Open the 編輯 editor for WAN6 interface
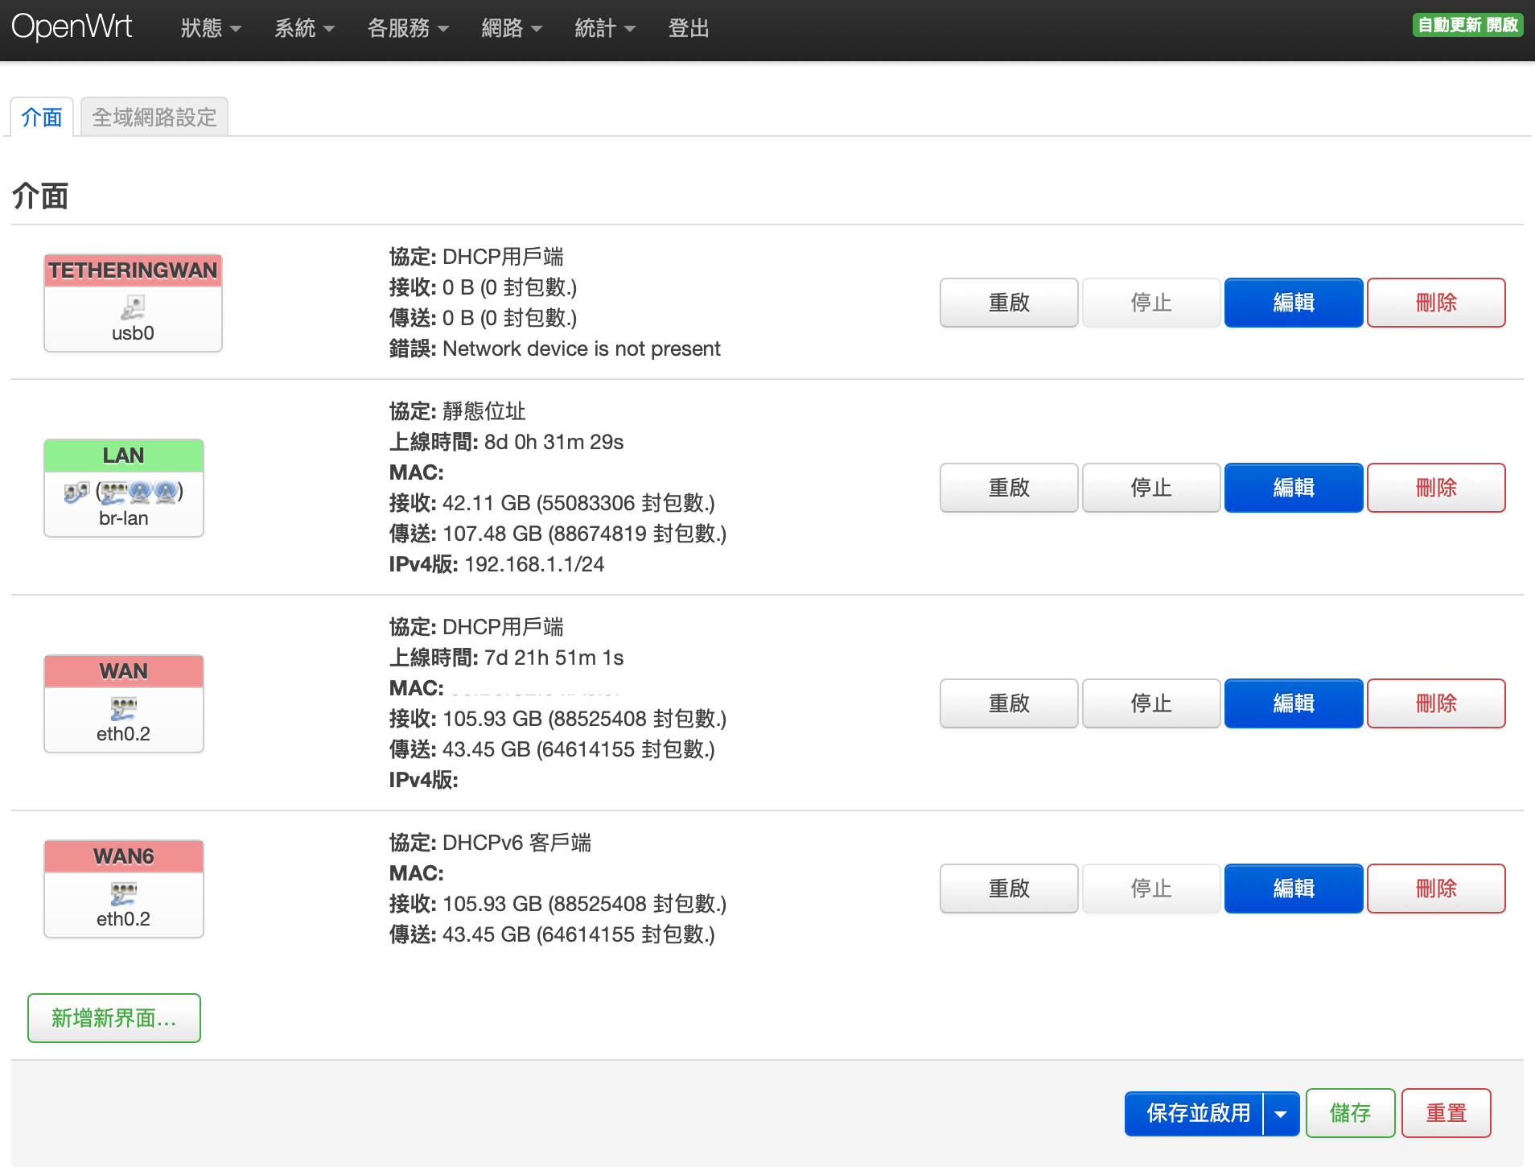Screen dimensions: 1535x1167 (x=1293, y=888)
